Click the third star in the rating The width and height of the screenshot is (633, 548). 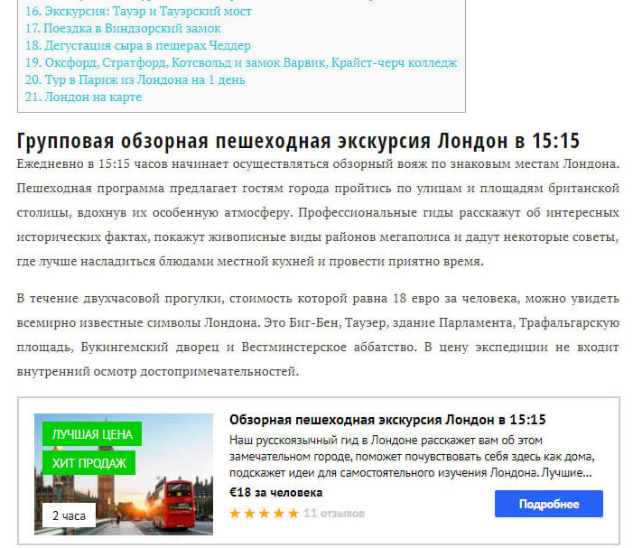click(264, 514)
